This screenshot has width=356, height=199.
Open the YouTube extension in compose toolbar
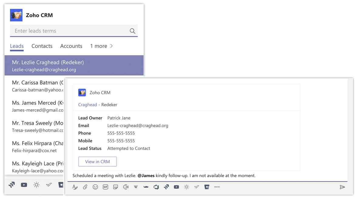(x=176, y=187)
